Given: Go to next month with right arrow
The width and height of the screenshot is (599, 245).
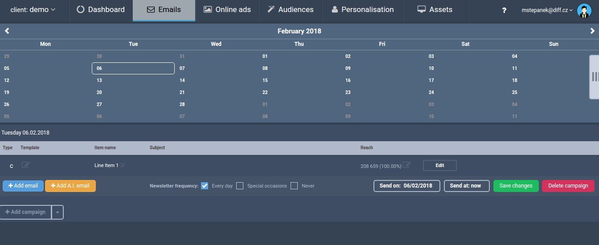Looking at the screenshot, I should point(592,31).
